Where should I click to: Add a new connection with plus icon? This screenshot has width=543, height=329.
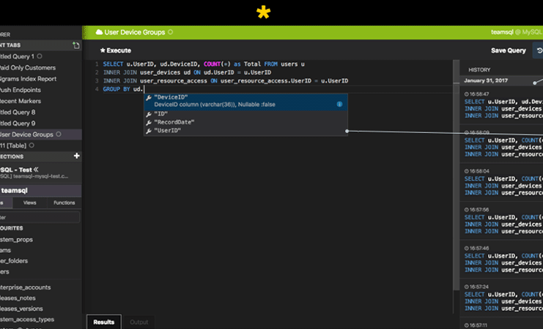[76, 156]
